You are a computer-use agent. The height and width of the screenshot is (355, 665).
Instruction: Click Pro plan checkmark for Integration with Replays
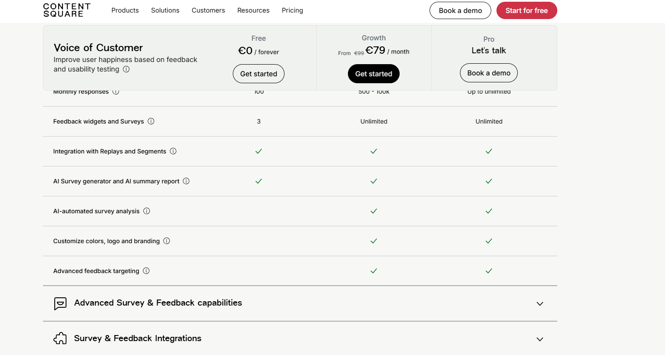489,151
